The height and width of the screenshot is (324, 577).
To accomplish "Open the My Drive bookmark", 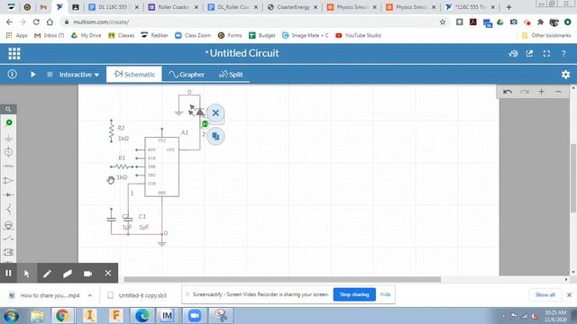I will tap(87, 35).
